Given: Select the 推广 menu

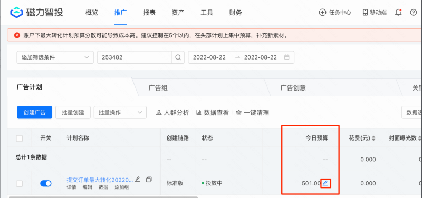Looking at the screenshot, I should pyautogui.click(x=120, y=12).
